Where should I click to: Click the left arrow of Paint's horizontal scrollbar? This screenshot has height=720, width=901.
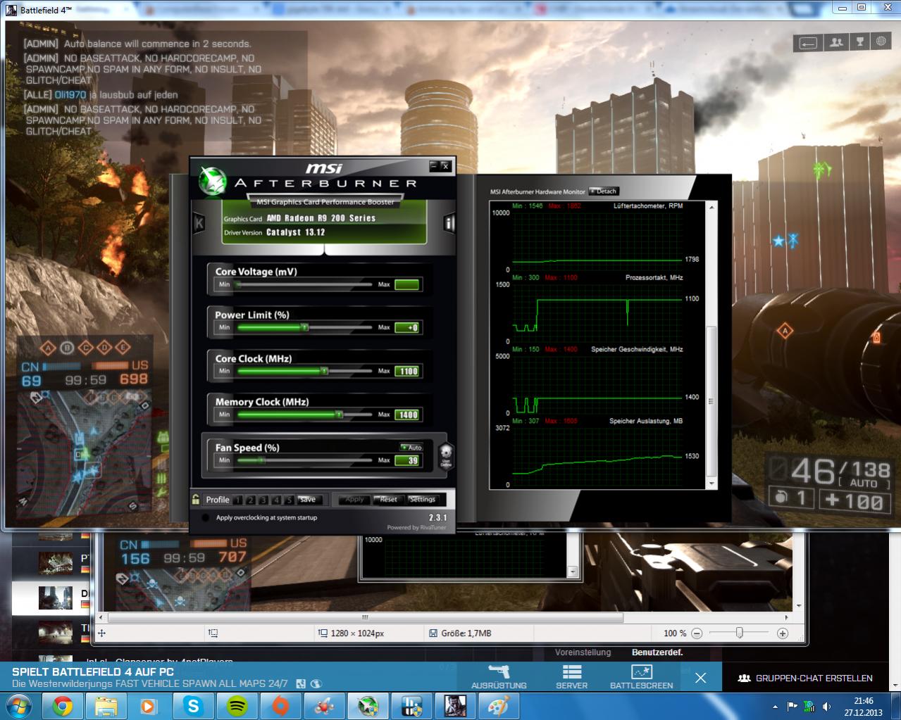tap(101, 619)
